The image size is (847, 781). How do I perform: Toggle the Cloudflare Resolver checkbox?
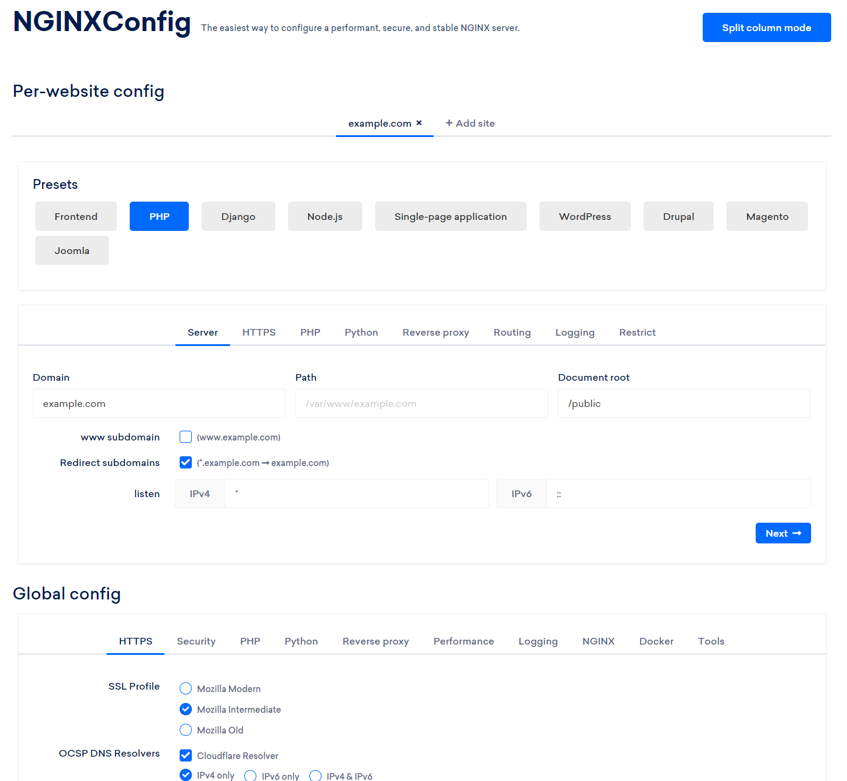(x=186, y=755)
